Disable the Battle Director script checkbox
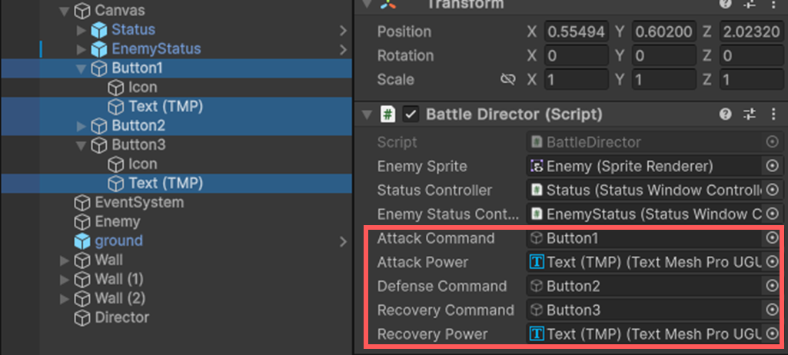Image resolution: width=788 pixels, height=355 pixels. coord(411,114)
